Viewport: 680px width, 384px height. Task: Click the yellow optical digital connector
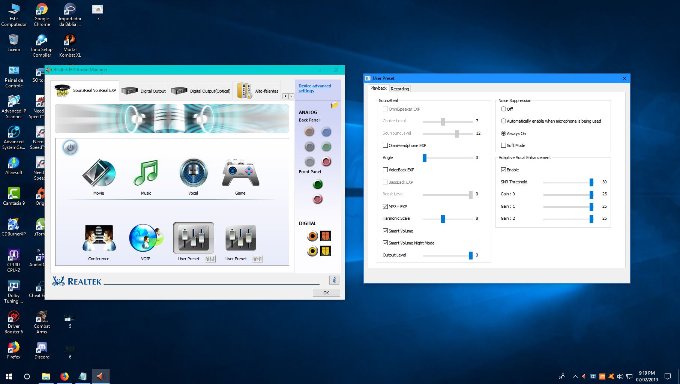point(326,251)
